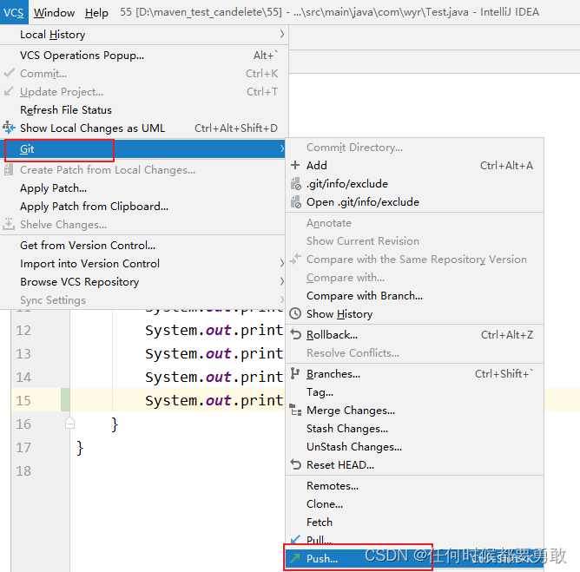Click the code fold marker at line 16
This screenshot has height=572, width=580.
(69, 423)
